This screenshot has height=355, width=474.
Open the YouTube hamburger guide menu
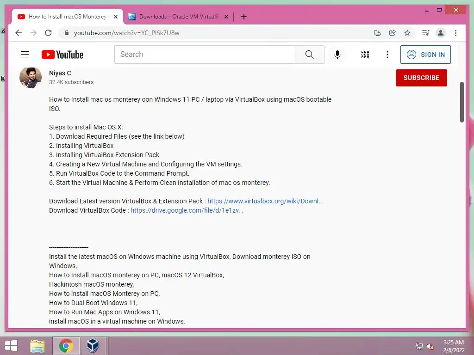(25, 55)
